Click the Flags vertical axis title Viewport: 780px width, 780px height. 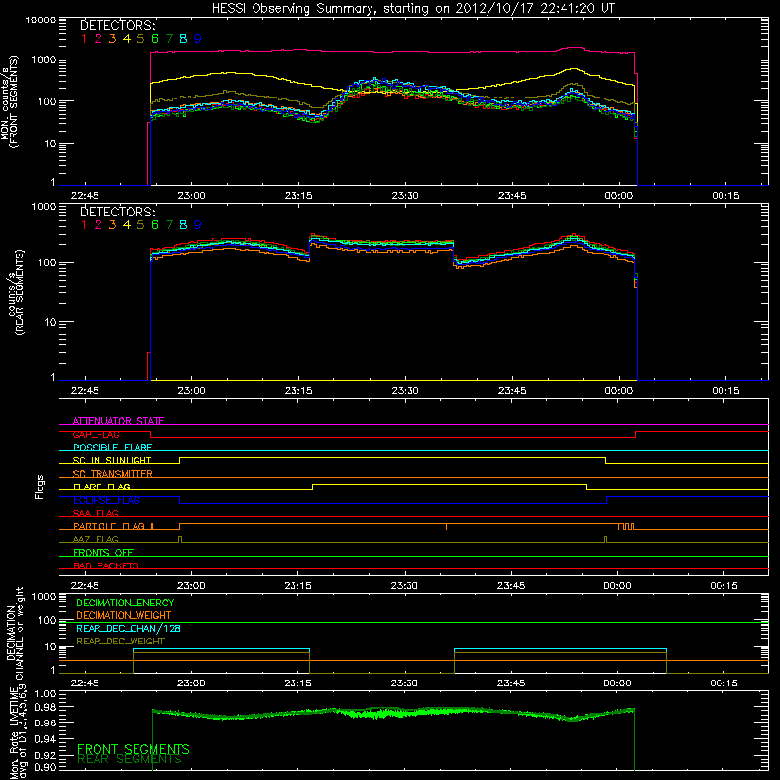pyautogui.click(x=39, y=487)
